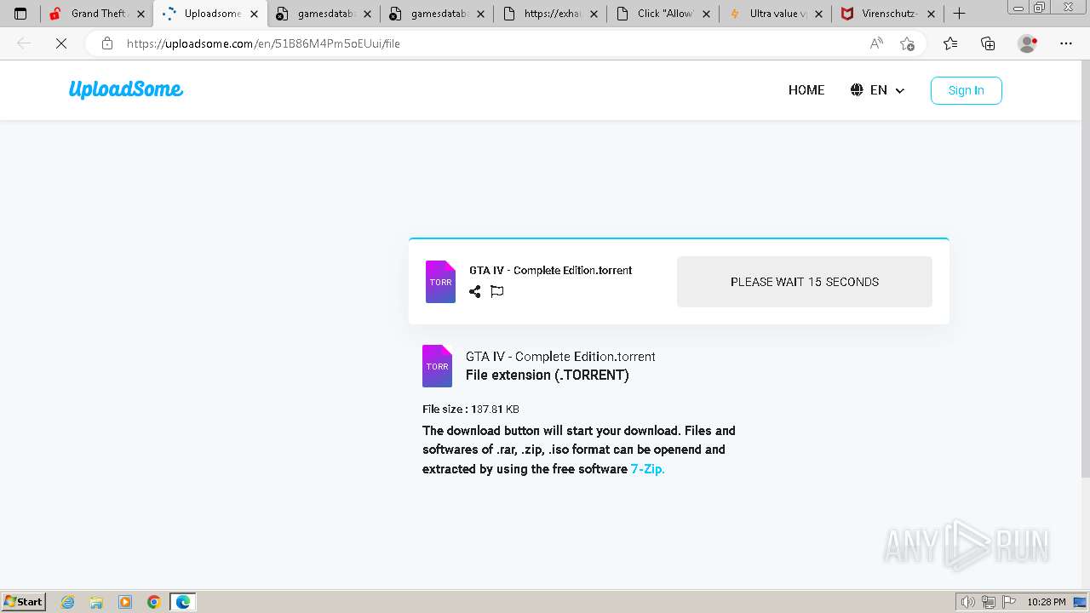This screenshot has height=613, width=1090.
Task: Open the Favorites list icon
Action: (950, 43)
